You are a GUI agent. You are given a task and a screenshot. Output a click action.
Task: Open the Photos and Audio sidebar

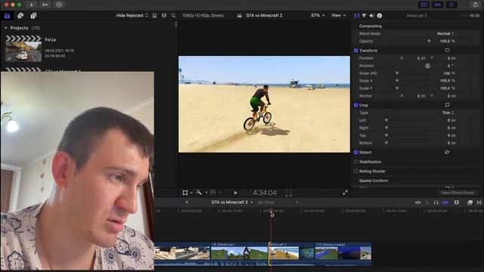(20, 15)
